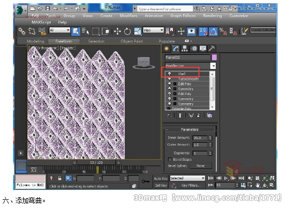This screenshot has height=208, width=303.
Task: Click the Play Animation button
Action: (225, 178)
